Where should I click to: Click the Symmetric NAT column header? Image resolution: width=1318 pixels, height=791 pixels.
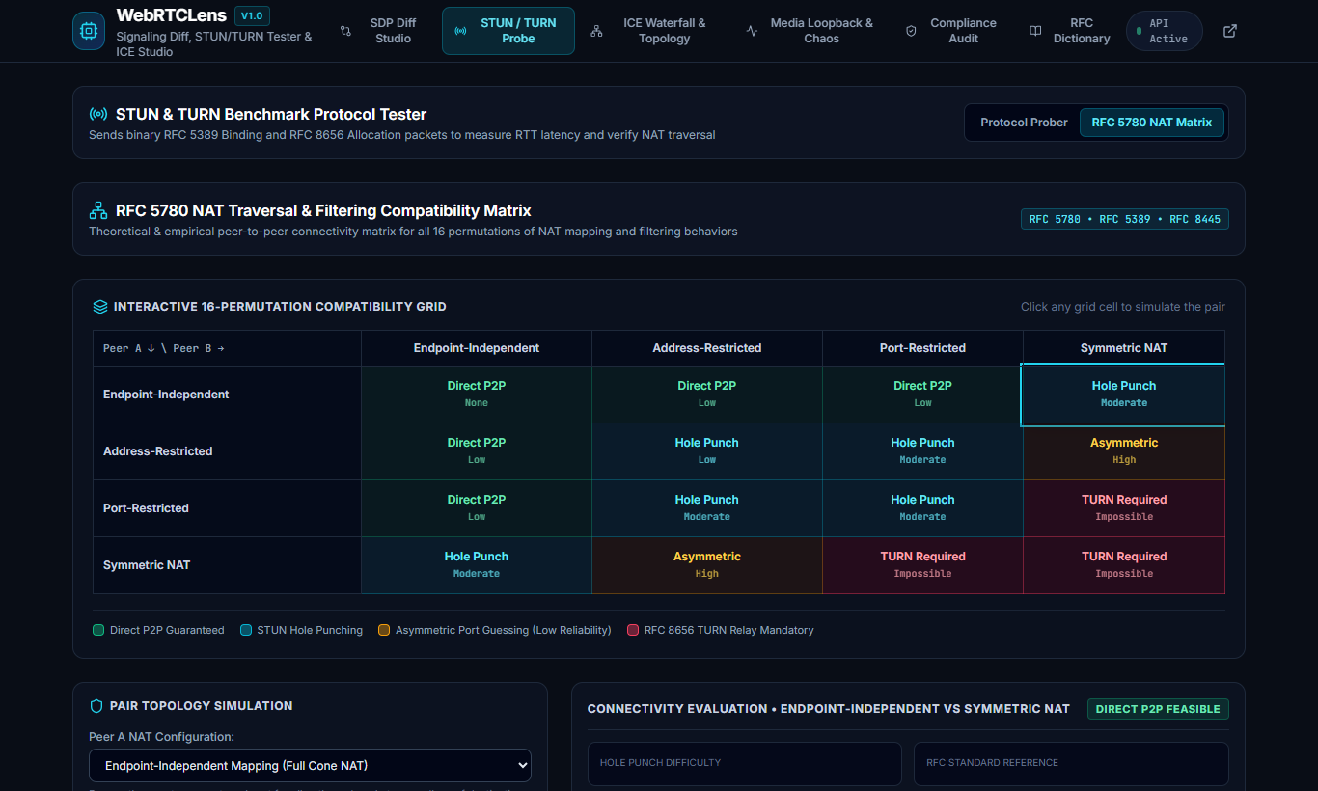1124,348
